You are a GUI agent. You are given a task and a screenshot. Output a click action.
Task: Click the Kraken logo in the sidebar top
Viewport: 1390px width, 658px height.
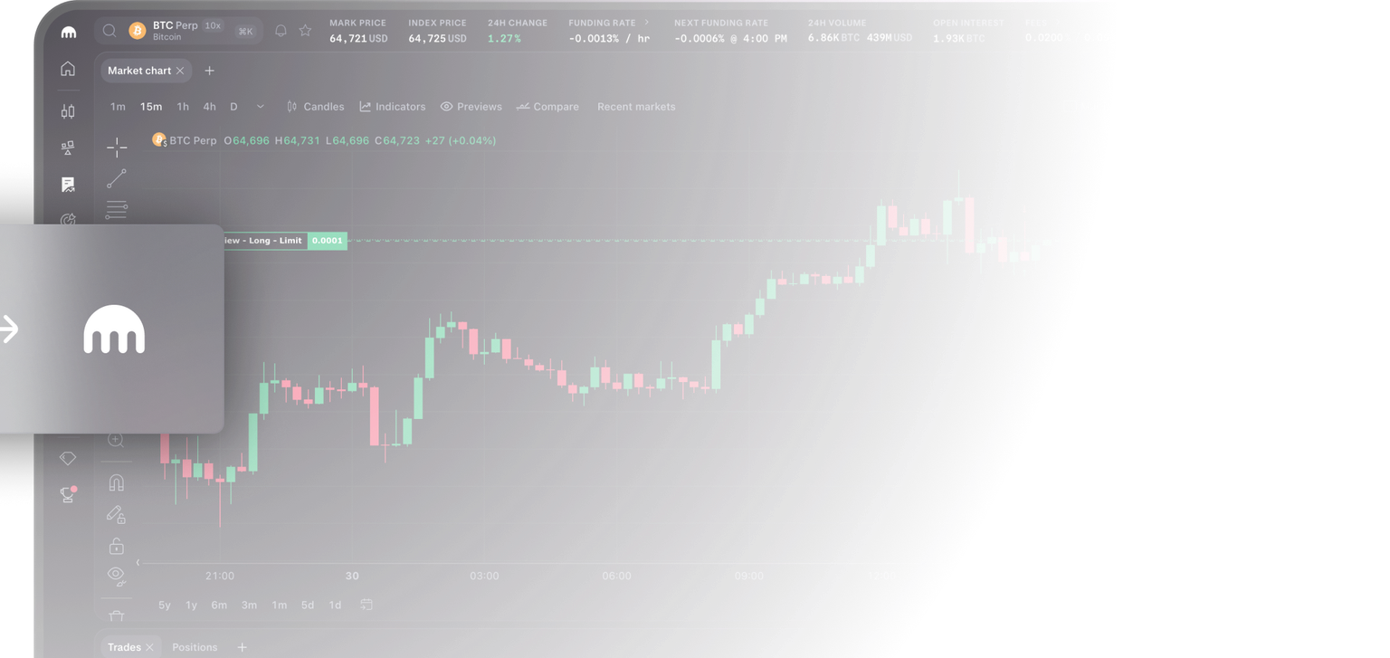(68, 33)
